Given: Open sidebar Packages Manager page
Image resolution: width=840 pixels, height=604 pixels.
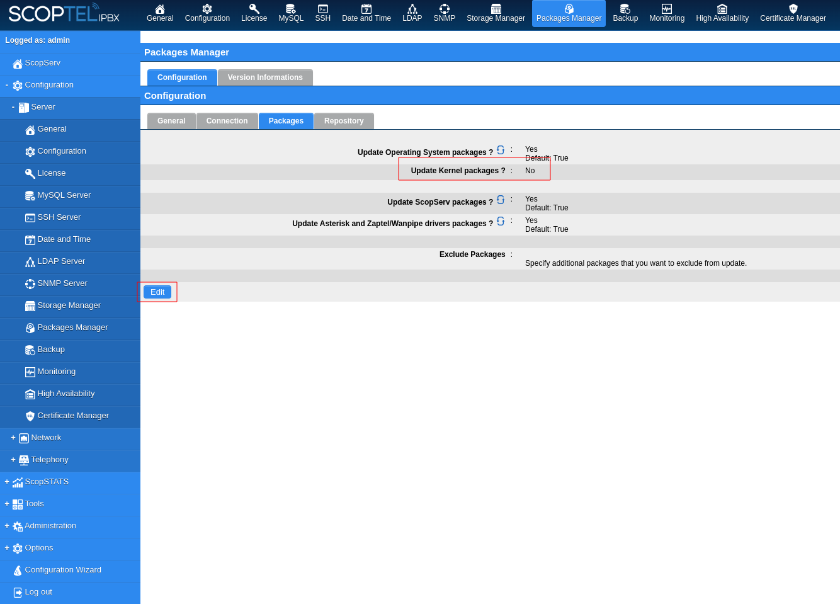Looking at the screenshot, I should point(72,328).
